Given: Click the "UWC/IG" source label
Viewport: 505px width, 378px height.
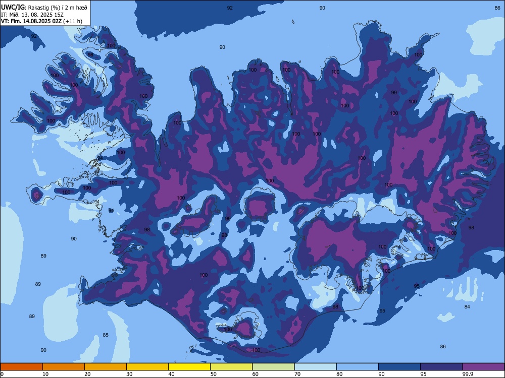Looking at the screenshot, I should (13, 7).
